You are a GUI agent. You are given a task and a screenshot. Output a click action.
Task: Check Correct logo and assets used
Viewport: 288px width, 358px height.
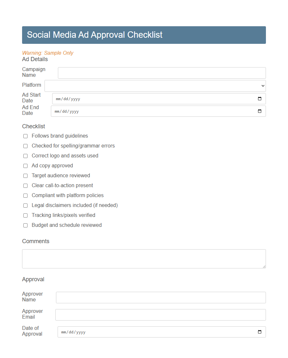point(25,156)
